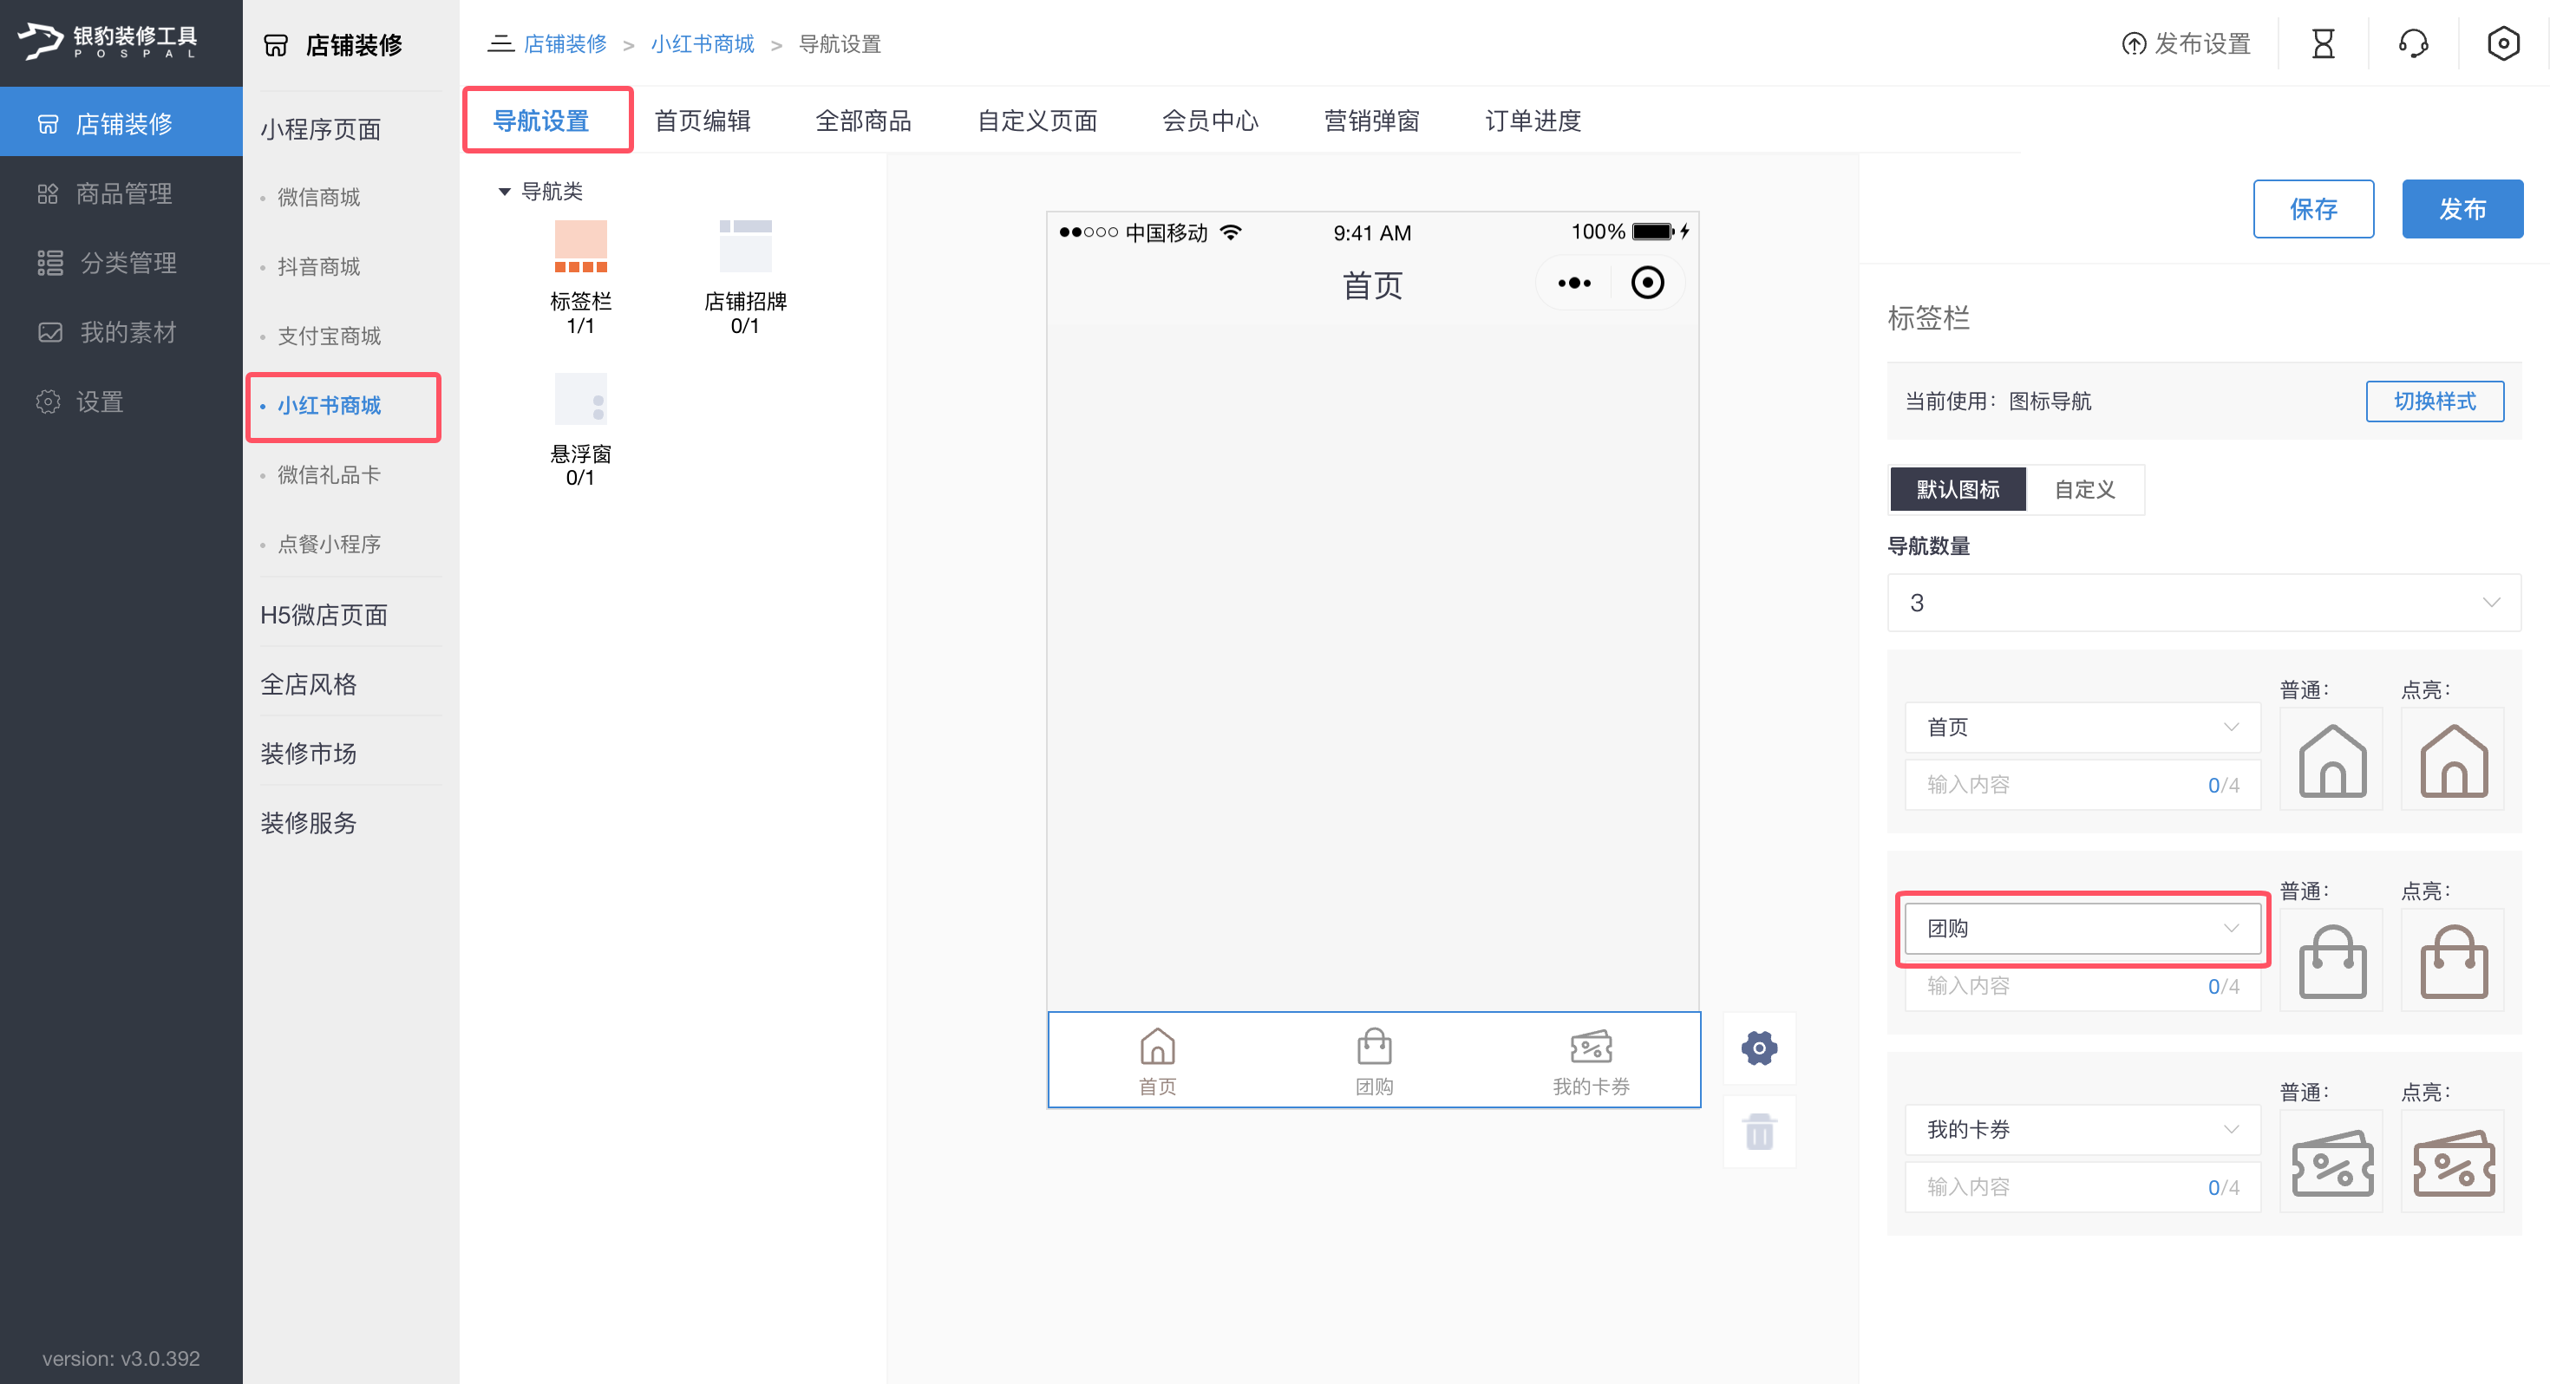Click the customer service headset icon
This screenshot has height=1384, width=2550.
click(2412, 42)
